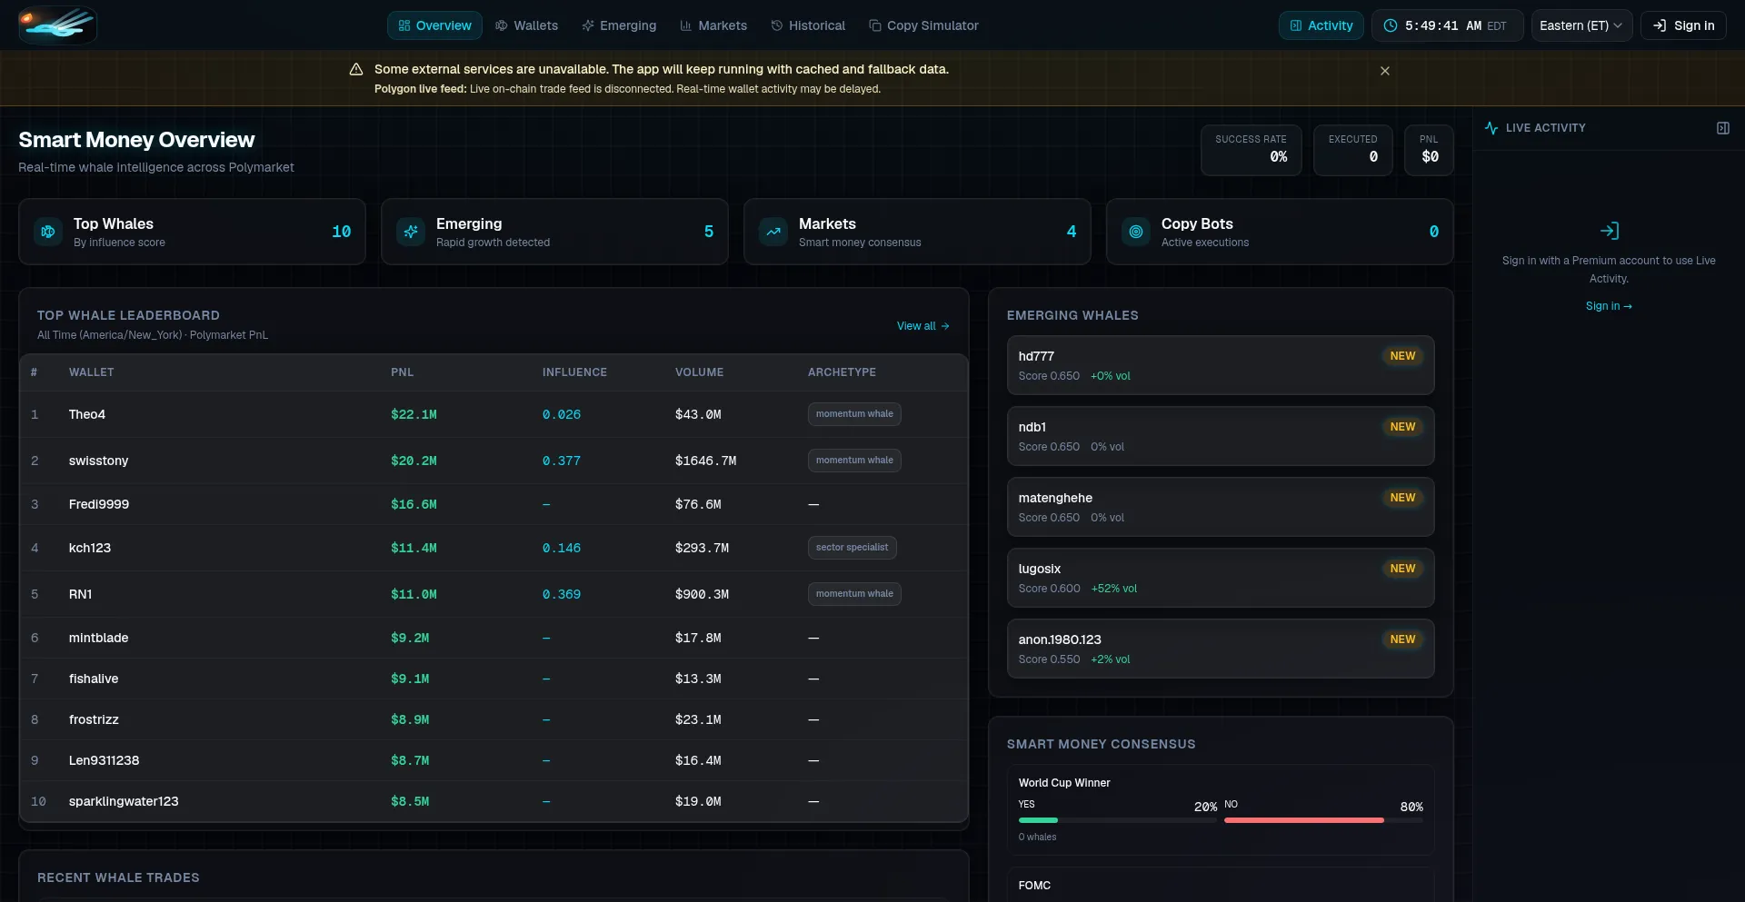Go to the Emerging tab
This screenshot has height=902, width=1745.
pyautogui.click(x=619, y=25)
